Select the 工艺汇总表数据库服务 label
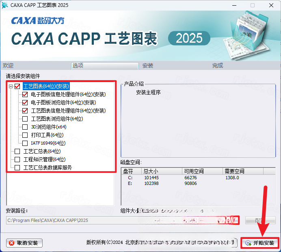Screen dimensions: 281x252 click(48, 168)
